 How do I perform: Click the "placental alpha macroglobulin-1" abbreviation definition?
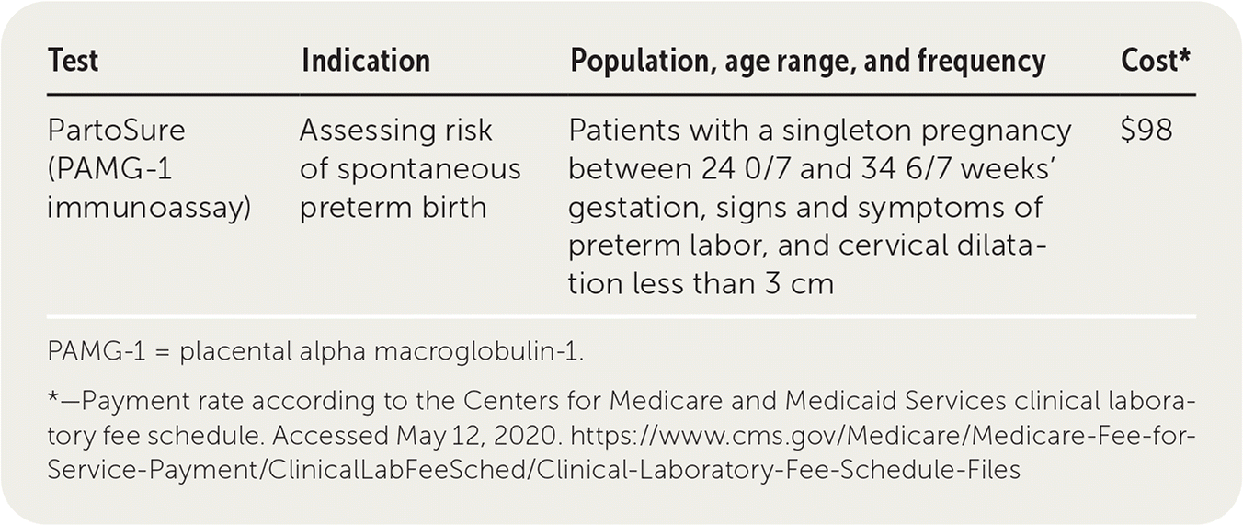click(x=381, y=354)
